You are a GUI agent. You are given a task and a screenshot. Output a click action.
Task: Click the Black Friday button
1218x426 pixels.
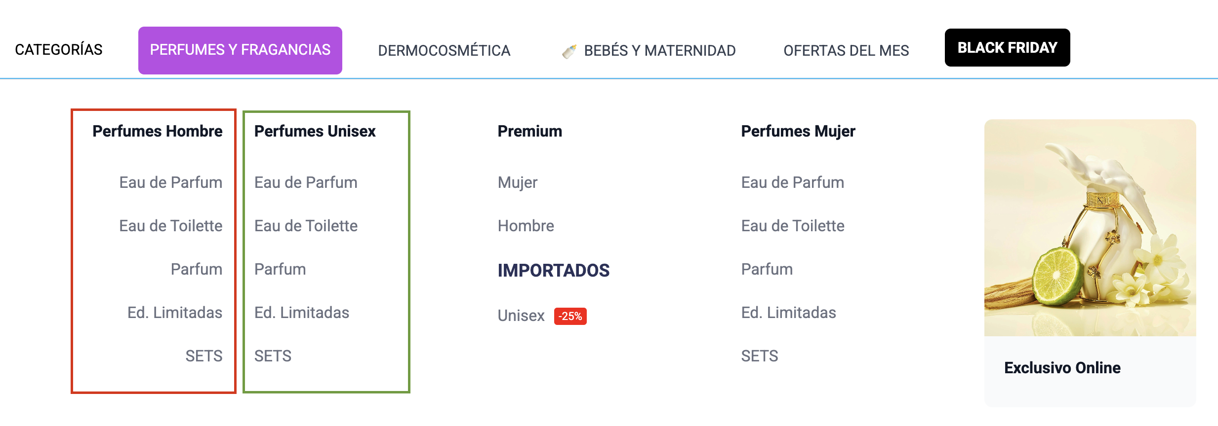1007,48
